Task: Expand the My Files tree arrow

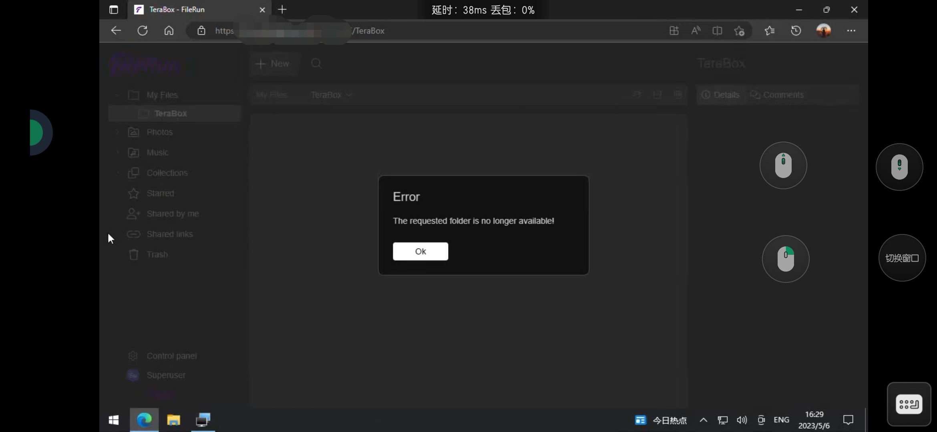Action: 117,95
